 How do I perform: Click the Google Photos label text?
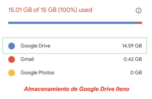pos(37,73)
